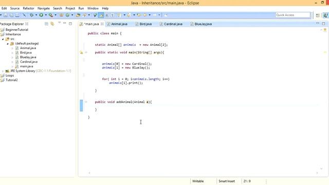Go to Last Edit Location icon
The image size is (329, 185).
[x=139, y=15]
